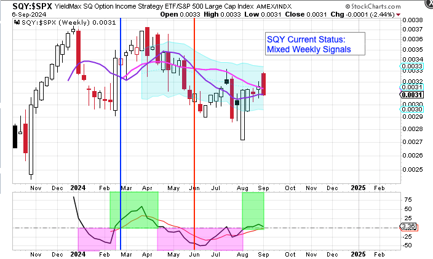Click the 3.36 indicator value label

407,226
